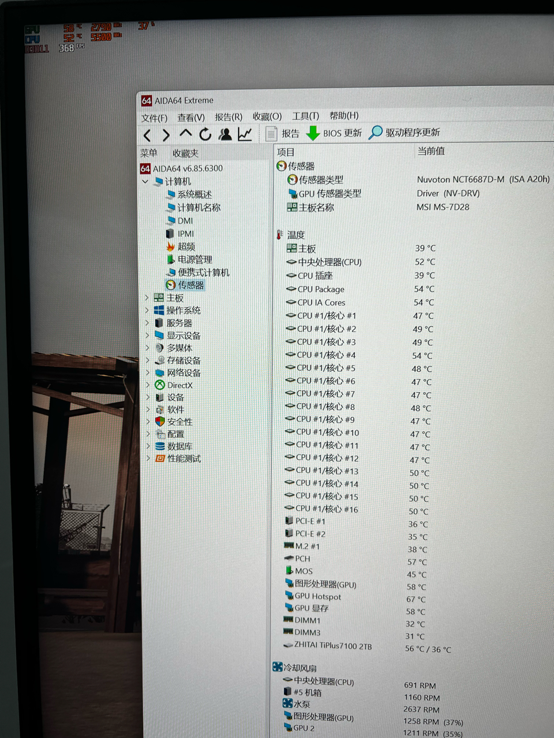The image size is (554, 738).
Task: Click the 报告 toolbar button
Action: click(x=283, y=133)
